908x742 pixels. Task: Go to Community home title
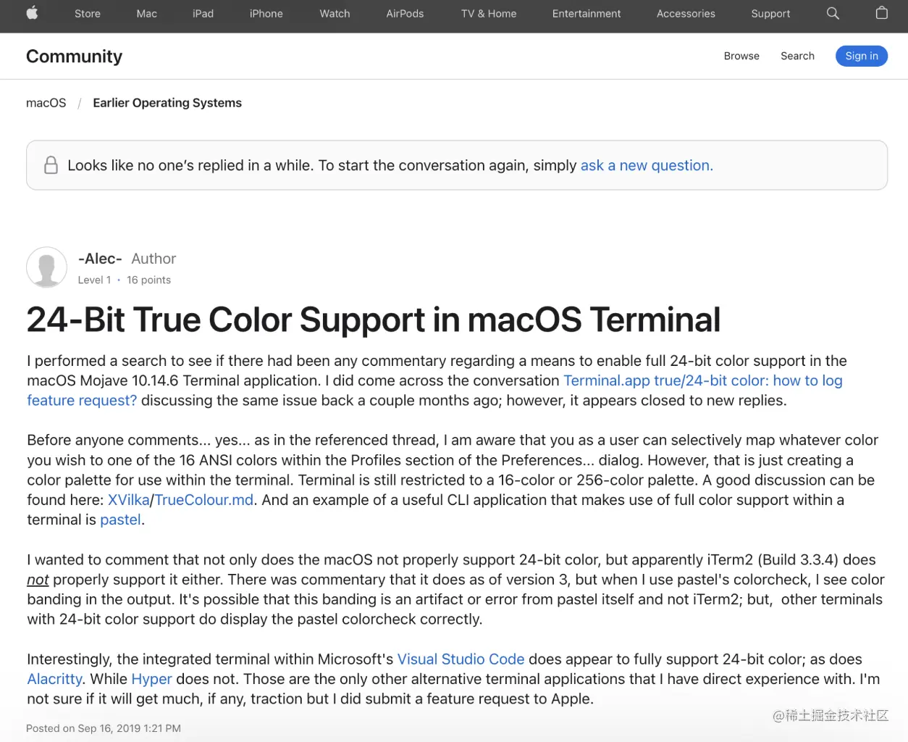click(x=75, y=57)
